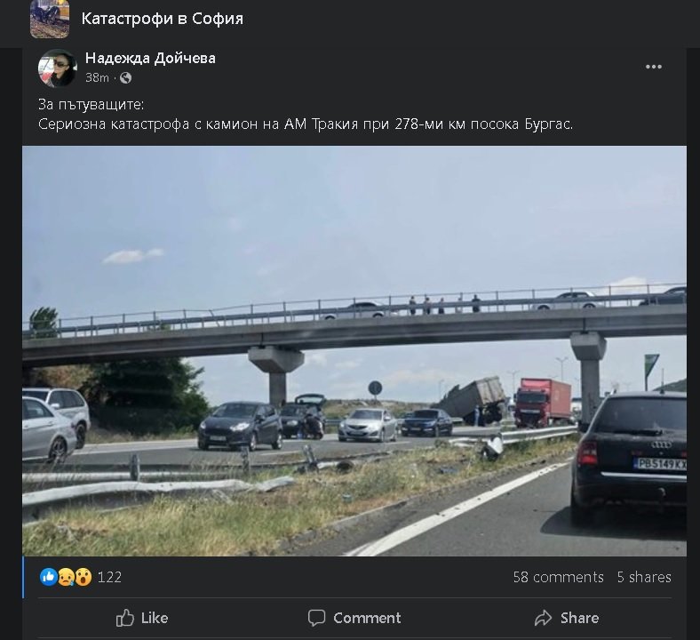Image resolution: width=700 pixels, height=640 pixels.
Task: Click the speech bubble Comment button
Action: click(x=354, y=618)
